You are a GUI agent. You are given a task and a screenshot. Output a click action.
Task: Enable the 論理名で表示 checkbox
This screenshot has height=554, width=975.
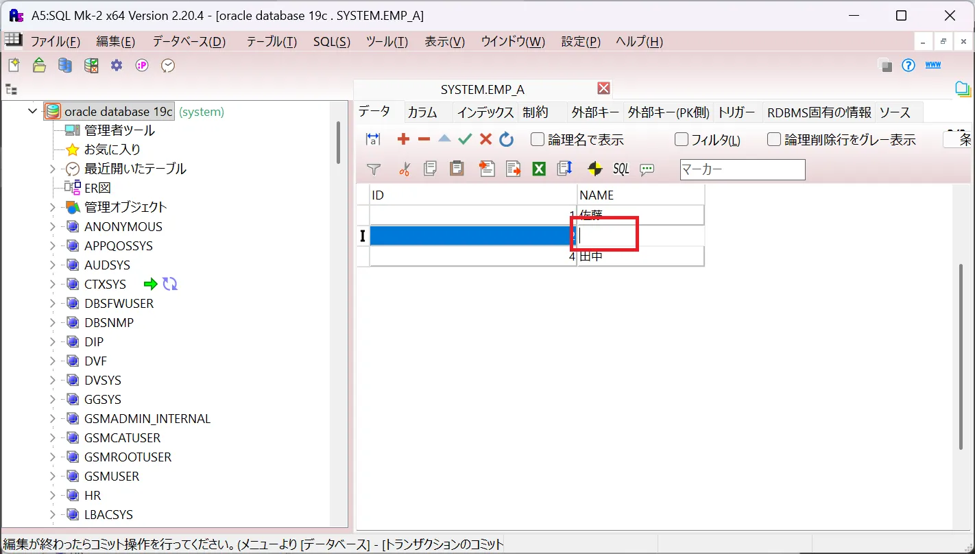click(x=538, y=139)
